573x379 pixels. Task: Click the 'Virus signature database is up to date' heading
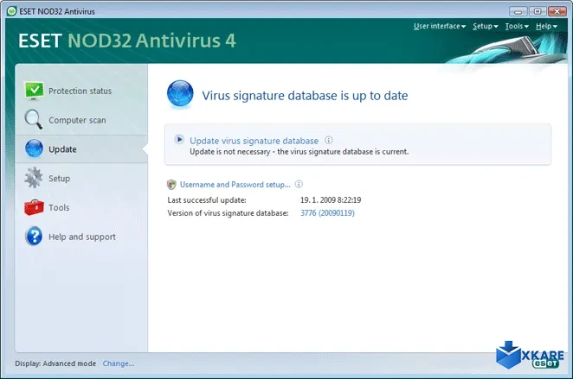pos(306,96)
